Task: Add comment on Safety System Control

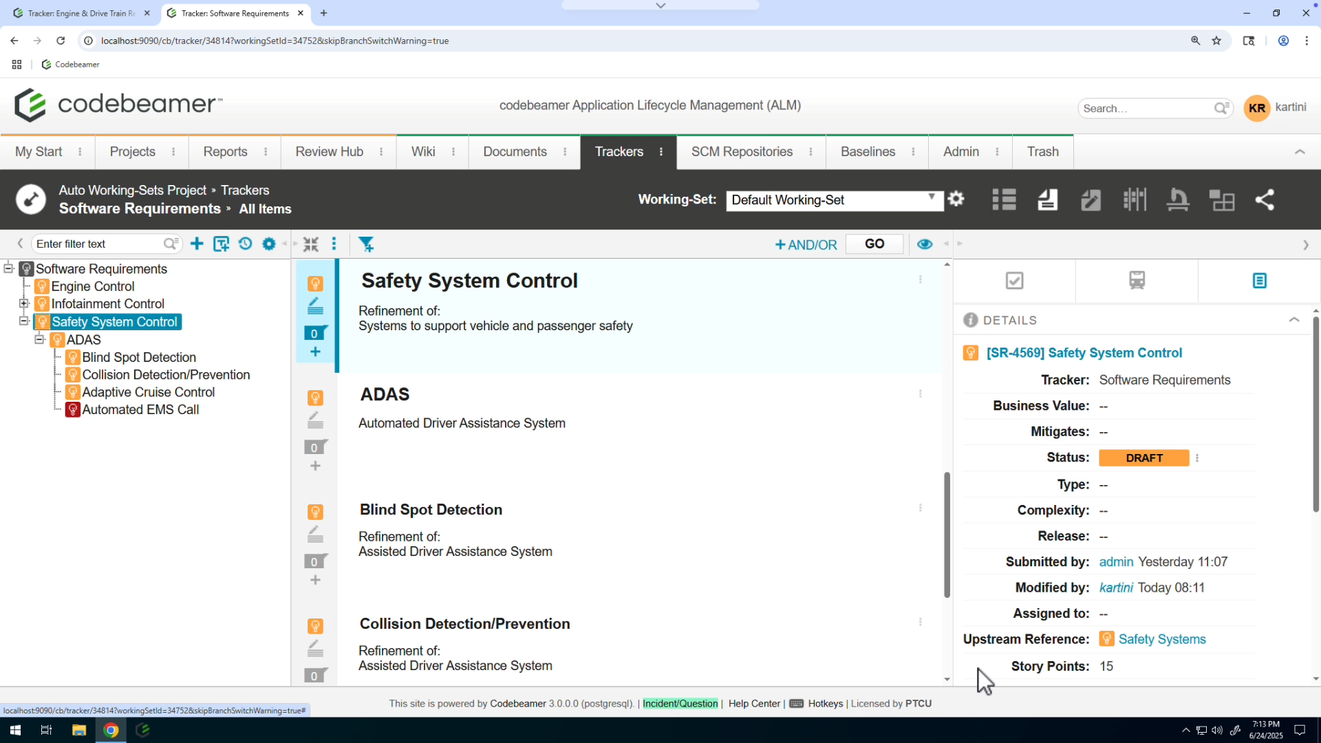Action: [315, 333]
